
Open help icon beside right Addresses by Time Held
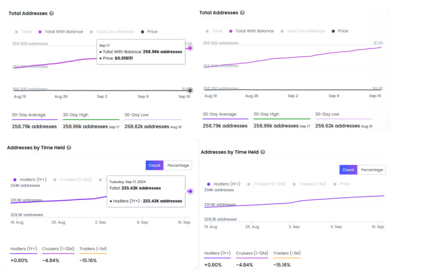(x=262, y=152)
